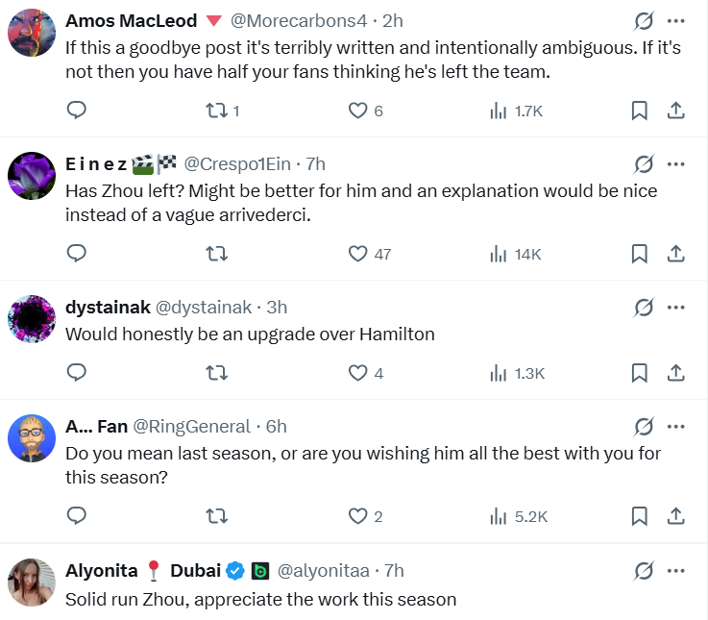This screenshot has height=620, width=708.
Task: Open Grok icon on Alyonita's tweet
Action: tap(644, 571)
